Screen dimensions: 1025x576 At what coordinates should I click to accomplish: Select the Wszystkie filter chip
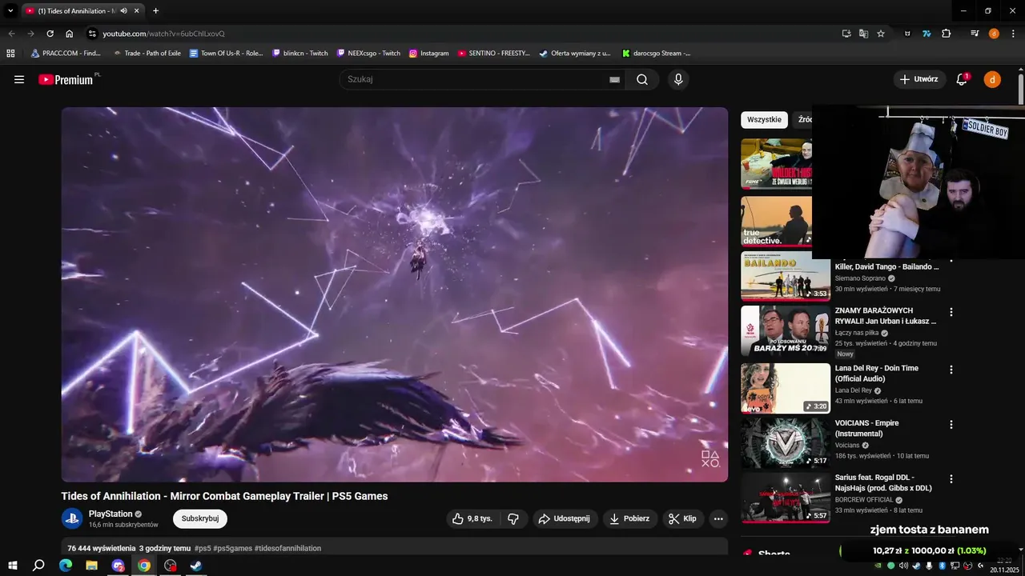764,119
